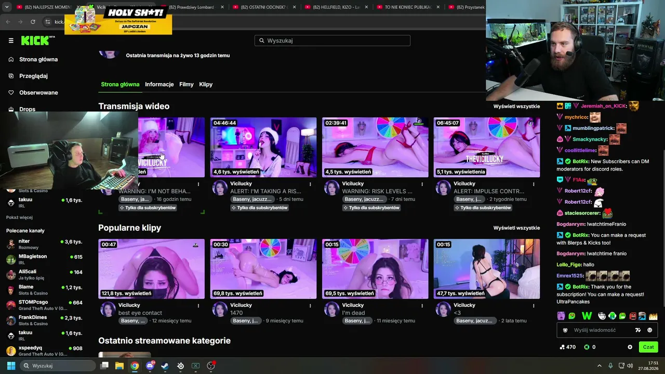Open chat settings gear
The width and height of the screenshot is (665, 374).
pyautogui.click(x=630, y=347)
